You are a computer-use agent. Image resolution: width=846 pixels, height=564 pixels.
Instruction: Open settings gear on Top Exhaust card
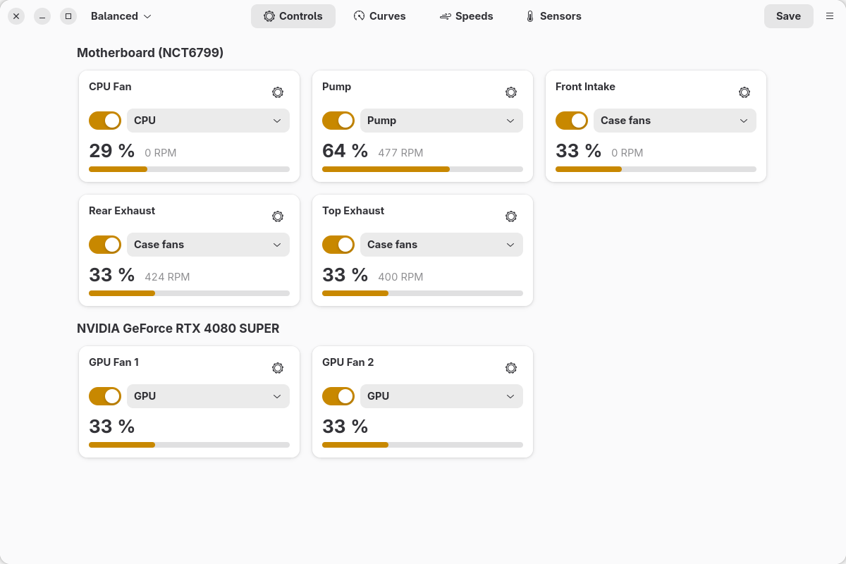coord(511,216)
